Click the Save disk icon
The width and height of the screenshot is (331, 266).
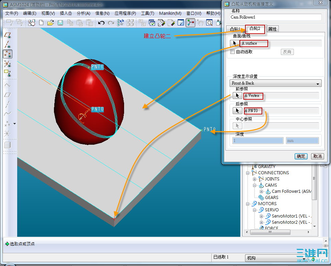(x=60, y=23)
